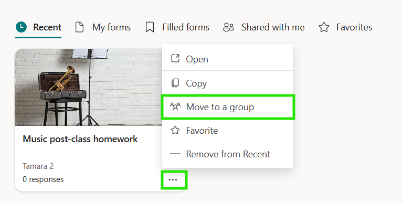Viewport: 403px width, 203px height.
Task: View the Favorites tab
Action: coord(345,27)
